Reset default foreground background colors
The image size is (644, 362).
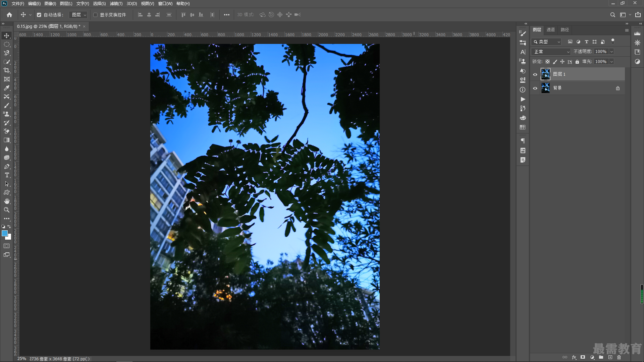3,227
